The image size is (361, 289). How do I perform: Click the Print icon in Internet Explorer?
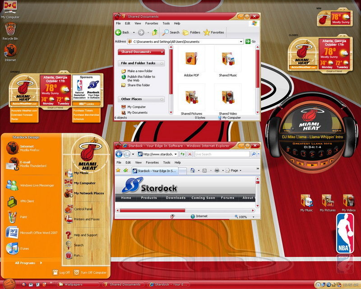pos(217,170)
